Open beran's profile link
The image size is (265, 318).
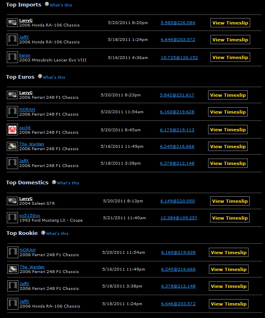pos(24,55)
